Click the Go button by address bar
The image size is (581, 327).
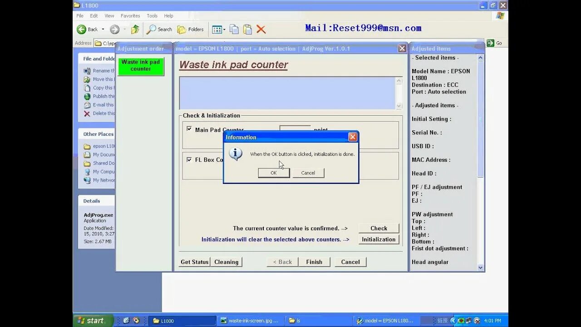click(x=494, y=43)
